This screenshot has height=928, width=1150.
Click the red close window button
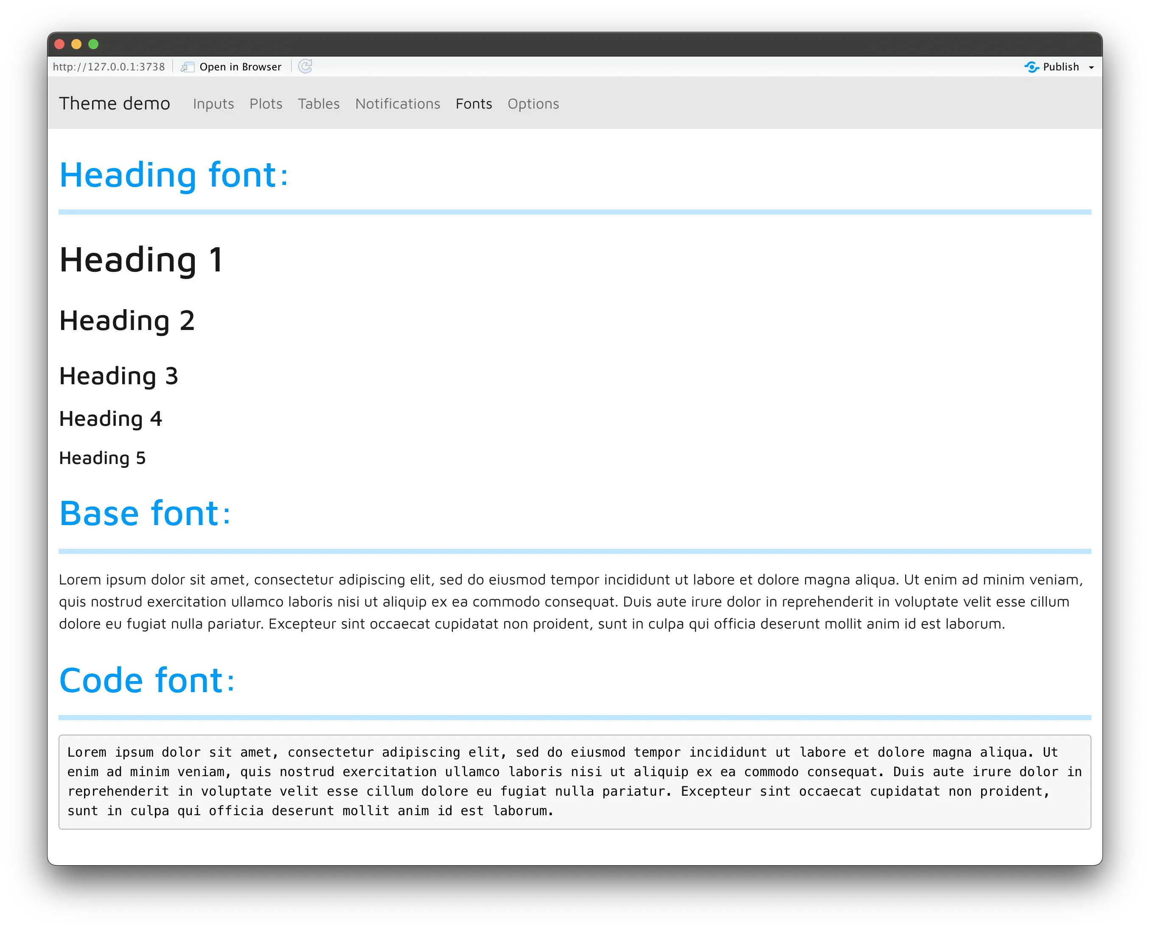point(60,45)
